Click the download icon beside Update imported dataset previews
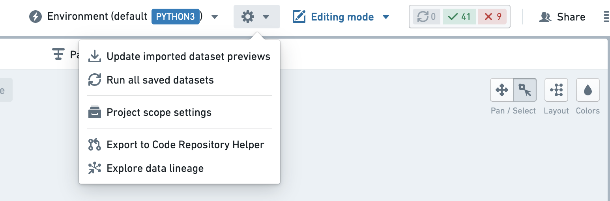This screenshot has width=610, height=201. click(94, 56)
